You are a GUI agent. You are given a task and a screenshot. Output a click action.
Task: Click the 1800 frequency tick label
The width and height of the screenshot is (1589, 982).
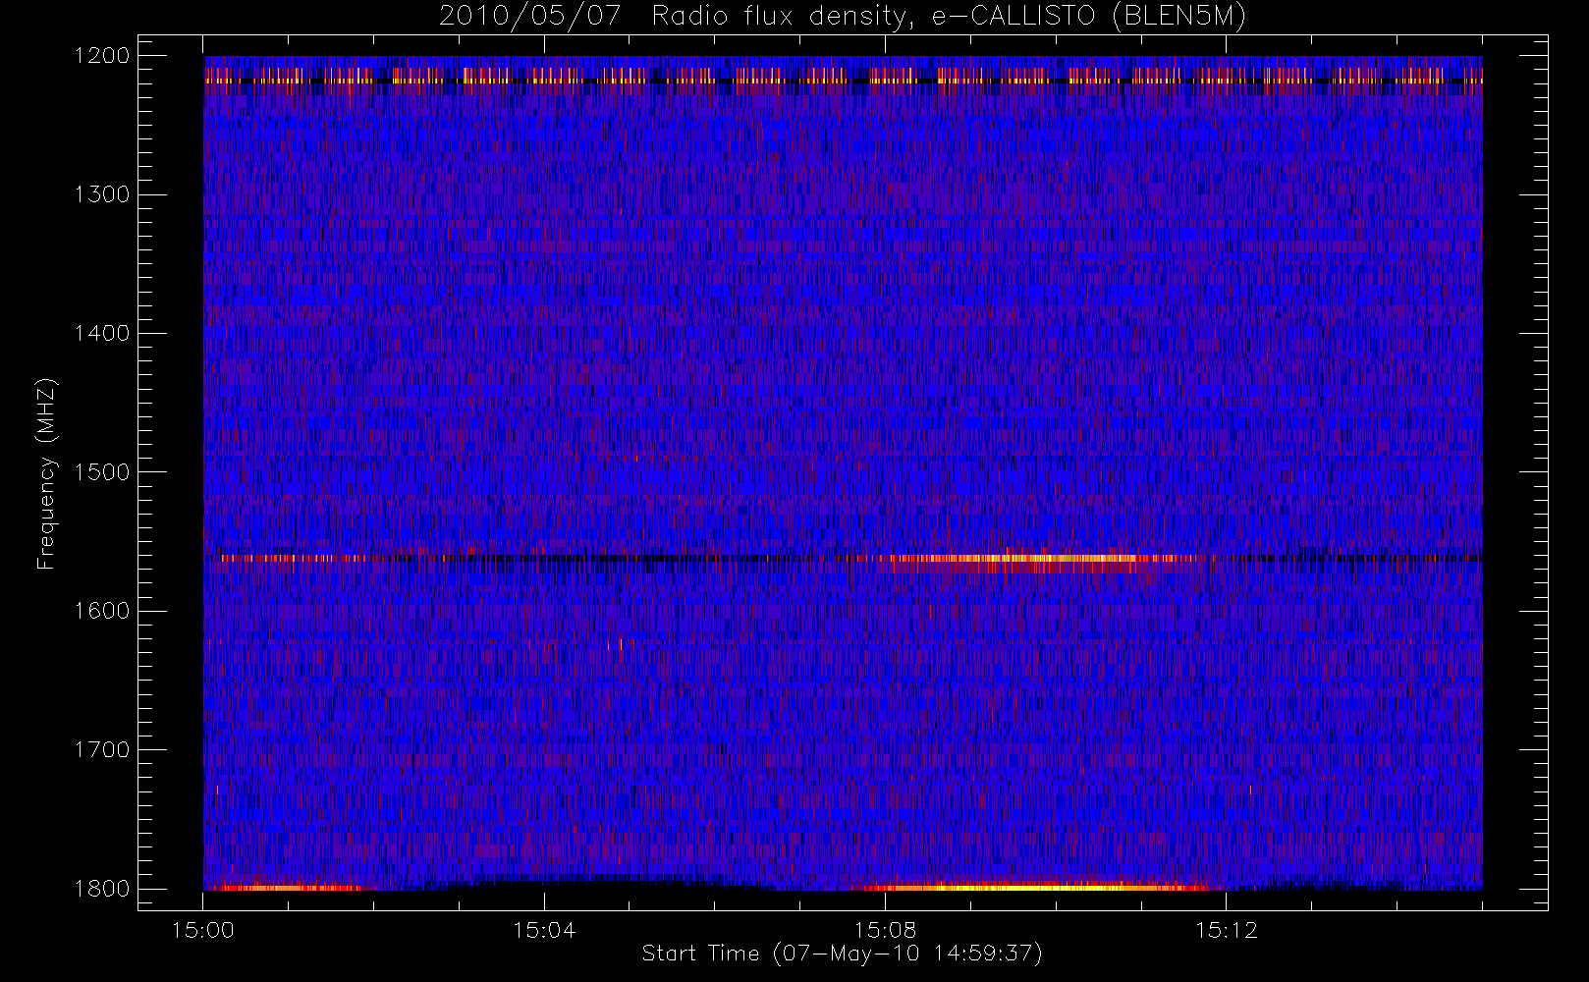102,889
